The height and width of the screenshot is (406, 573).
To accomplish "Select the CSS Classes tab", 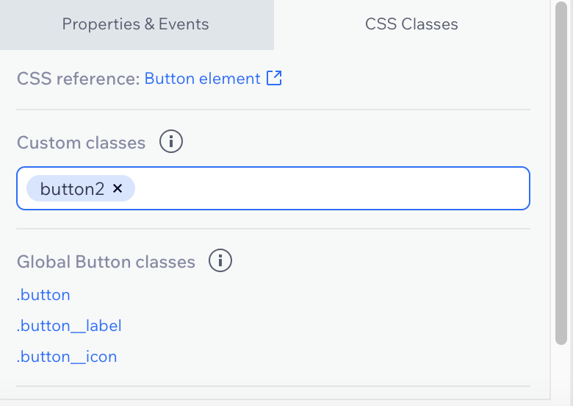I will point(411,24).
